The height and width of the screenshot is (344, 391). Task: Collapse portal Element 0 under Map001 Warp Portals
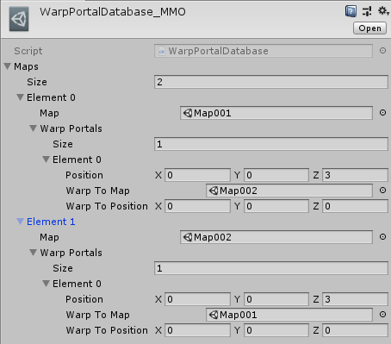[46, 159]
